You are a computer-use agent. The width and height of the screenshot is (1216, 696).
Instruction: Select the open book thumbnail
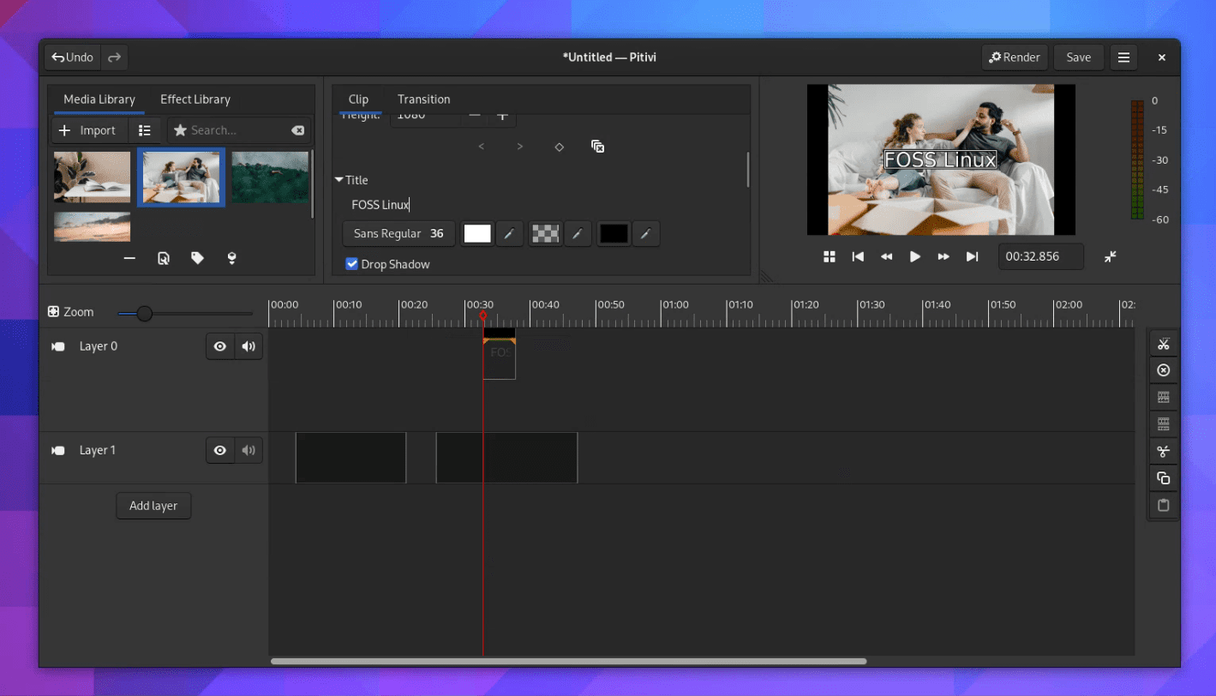point(92,177)
